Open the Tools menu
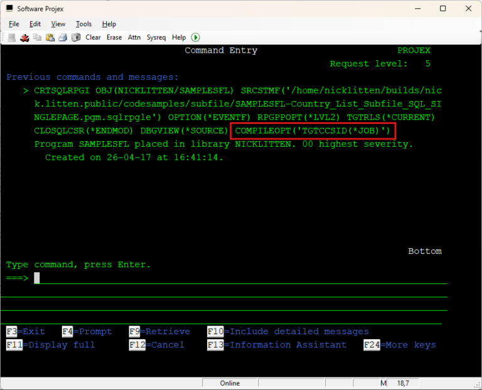482x390 pixels. pos(83,24)
